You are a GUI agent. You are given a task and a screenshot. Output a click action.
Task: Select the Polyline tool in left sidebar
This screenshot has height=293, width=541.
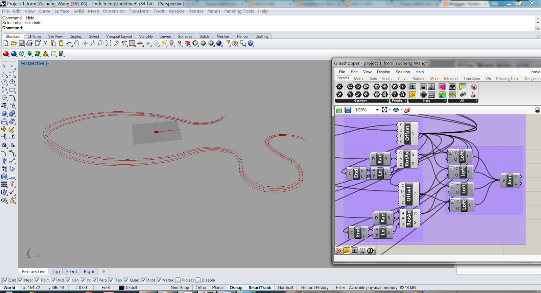pos(4,74)
